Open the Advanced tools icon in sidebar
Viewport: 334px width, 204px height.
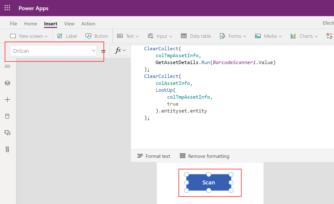click(x=7, y=149)
